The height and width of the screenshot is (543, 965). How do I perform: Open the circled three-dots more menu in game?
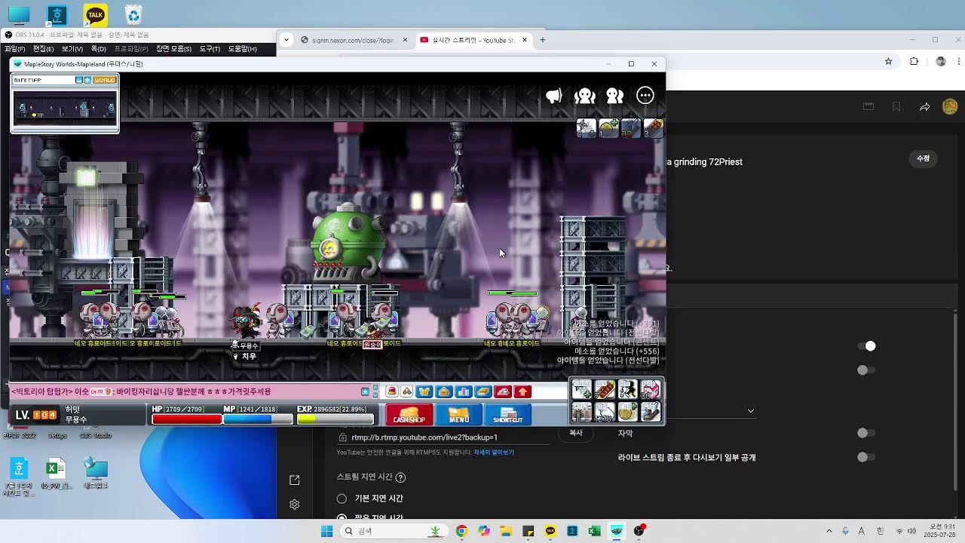click(645, 95)
